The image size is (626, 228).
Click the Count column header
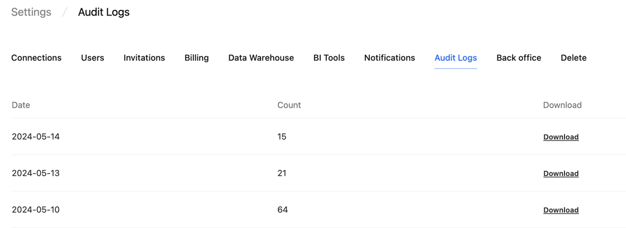pos(289,105)
